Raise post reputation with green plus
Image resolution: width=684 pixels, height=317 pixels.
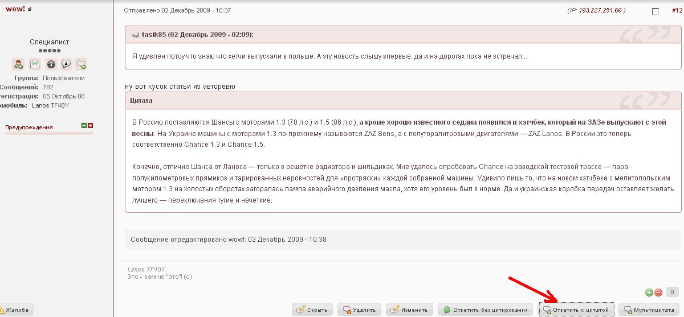(x=649, y=293)
